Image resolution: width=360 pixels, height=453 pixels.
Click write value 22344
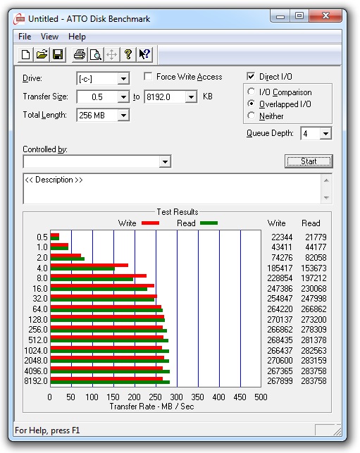282,237
